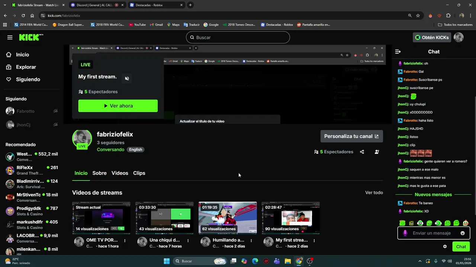Switch to Destacadas - Roblox browser tab
Viewport: 476px width, 267px height.
click(156, 5)
